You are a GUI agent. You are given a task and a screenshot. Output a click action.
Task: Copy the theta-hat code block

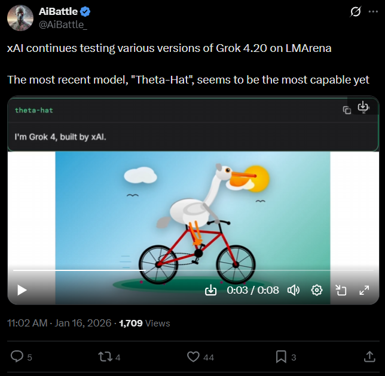[x=347, y=110]
